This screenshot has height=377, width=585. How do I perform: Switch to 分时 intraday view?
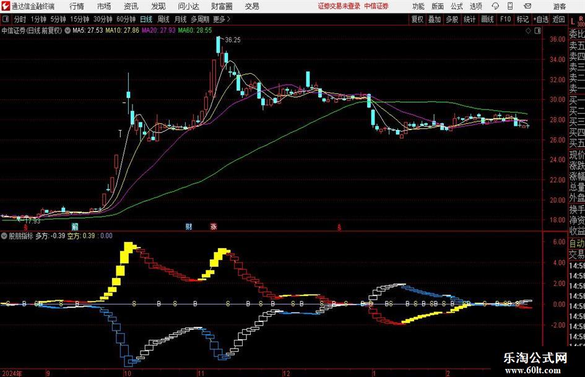20,19
